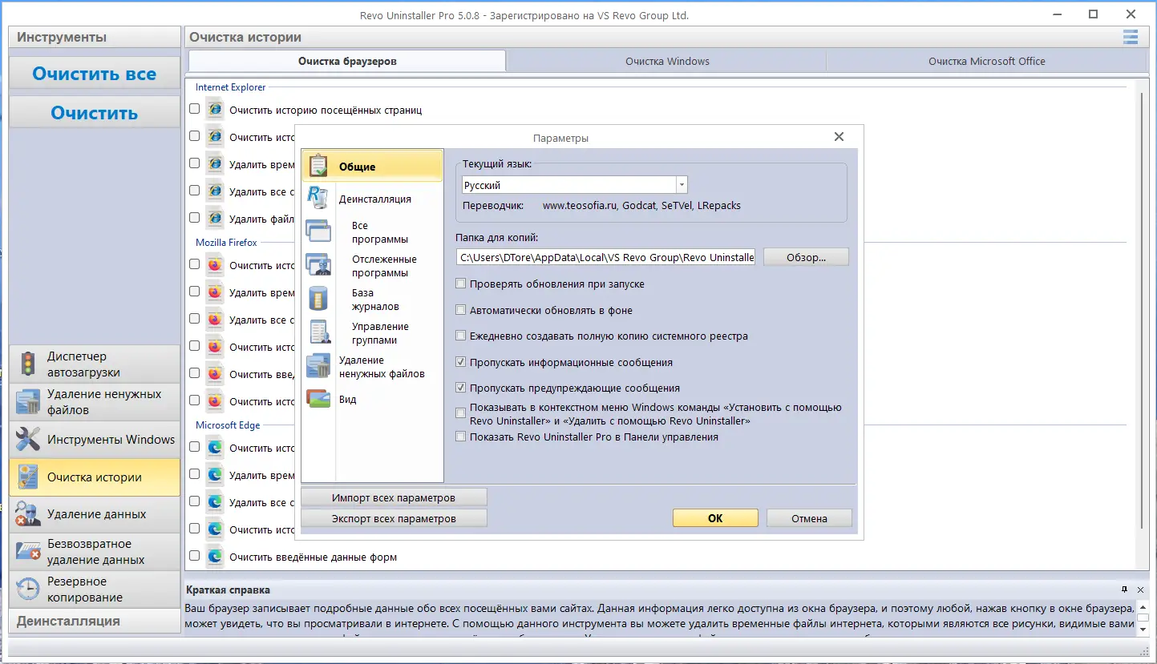Click Отмена to cancel the dialog
This screenshot has height=664, width=1157.
coord(809,518)
